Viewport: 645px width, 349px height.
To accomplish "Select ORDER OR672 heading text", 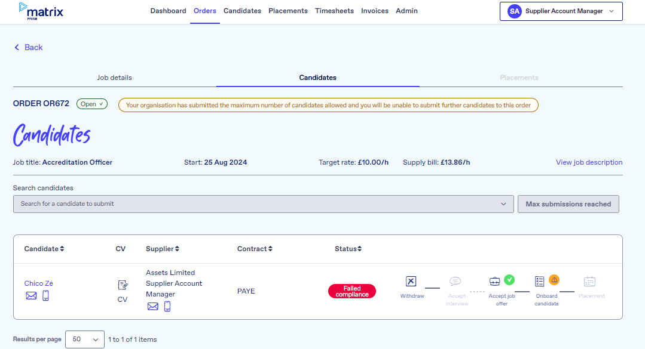I will coord(41,103).
